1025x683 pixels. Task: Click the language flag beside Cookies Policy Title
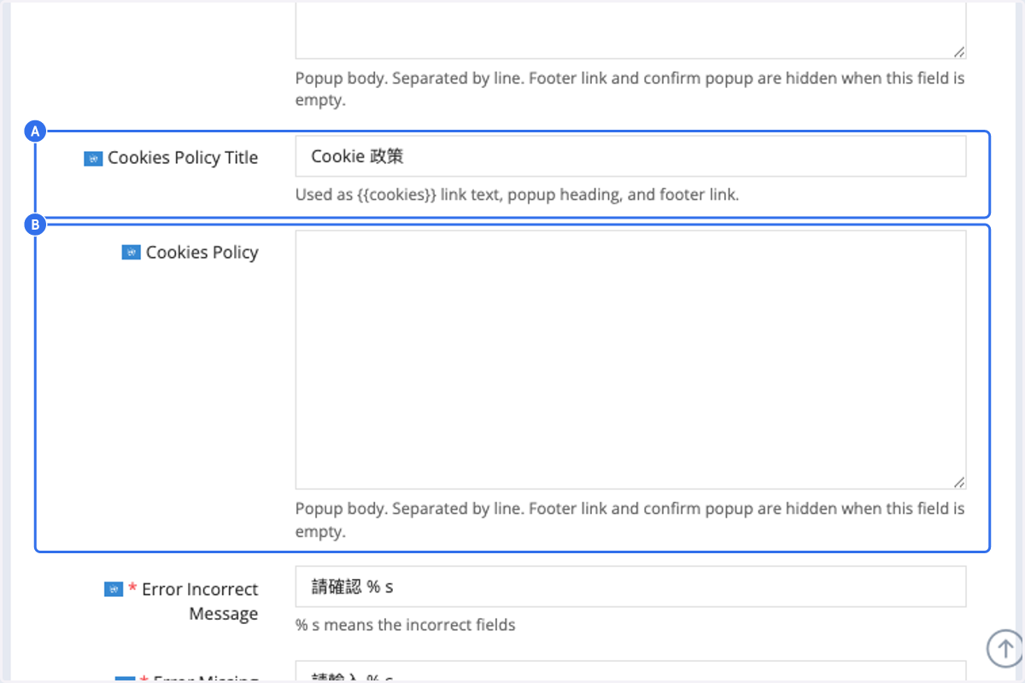93,159
